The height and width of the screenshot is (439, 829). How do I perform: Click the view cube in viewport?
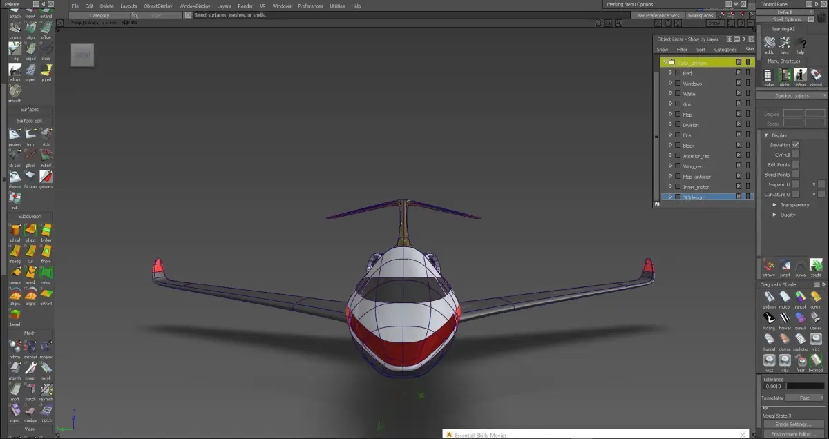82,55
